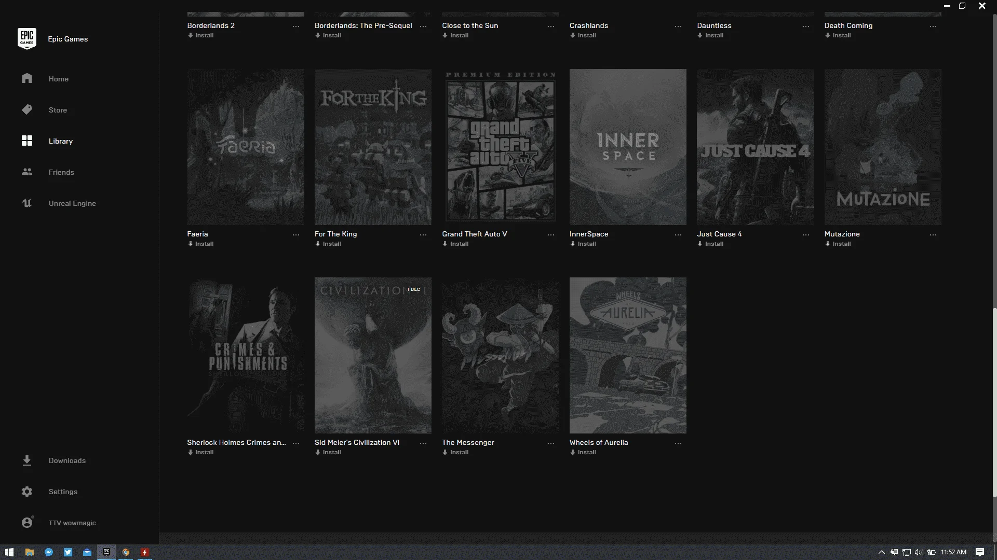Open the Unreal Engine section
This screenshot has width=997, height=560.
click(x=72, y=203)
